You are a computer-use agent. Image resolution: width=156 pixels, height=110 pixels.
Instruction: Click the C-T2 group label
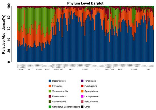coord(98,69)
